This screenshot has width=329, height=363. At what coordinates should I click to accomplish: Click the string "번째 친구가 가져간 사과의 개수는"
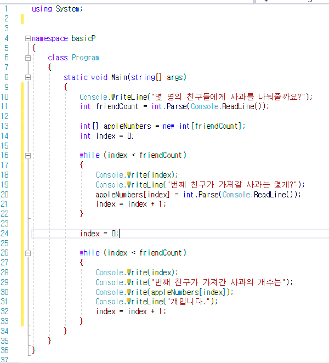pos(218,282)
